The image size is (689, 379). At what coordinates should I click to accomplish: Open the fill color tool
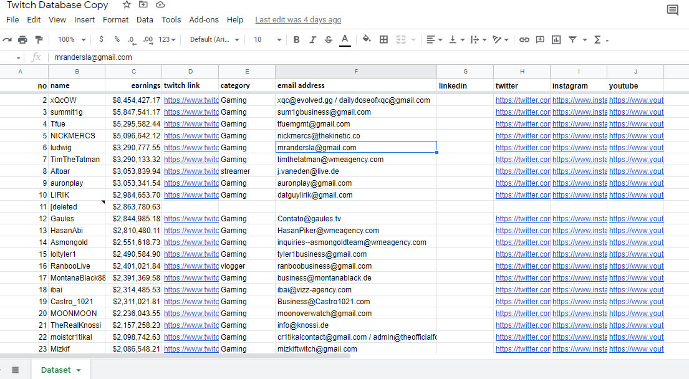[x=367, y=39]
